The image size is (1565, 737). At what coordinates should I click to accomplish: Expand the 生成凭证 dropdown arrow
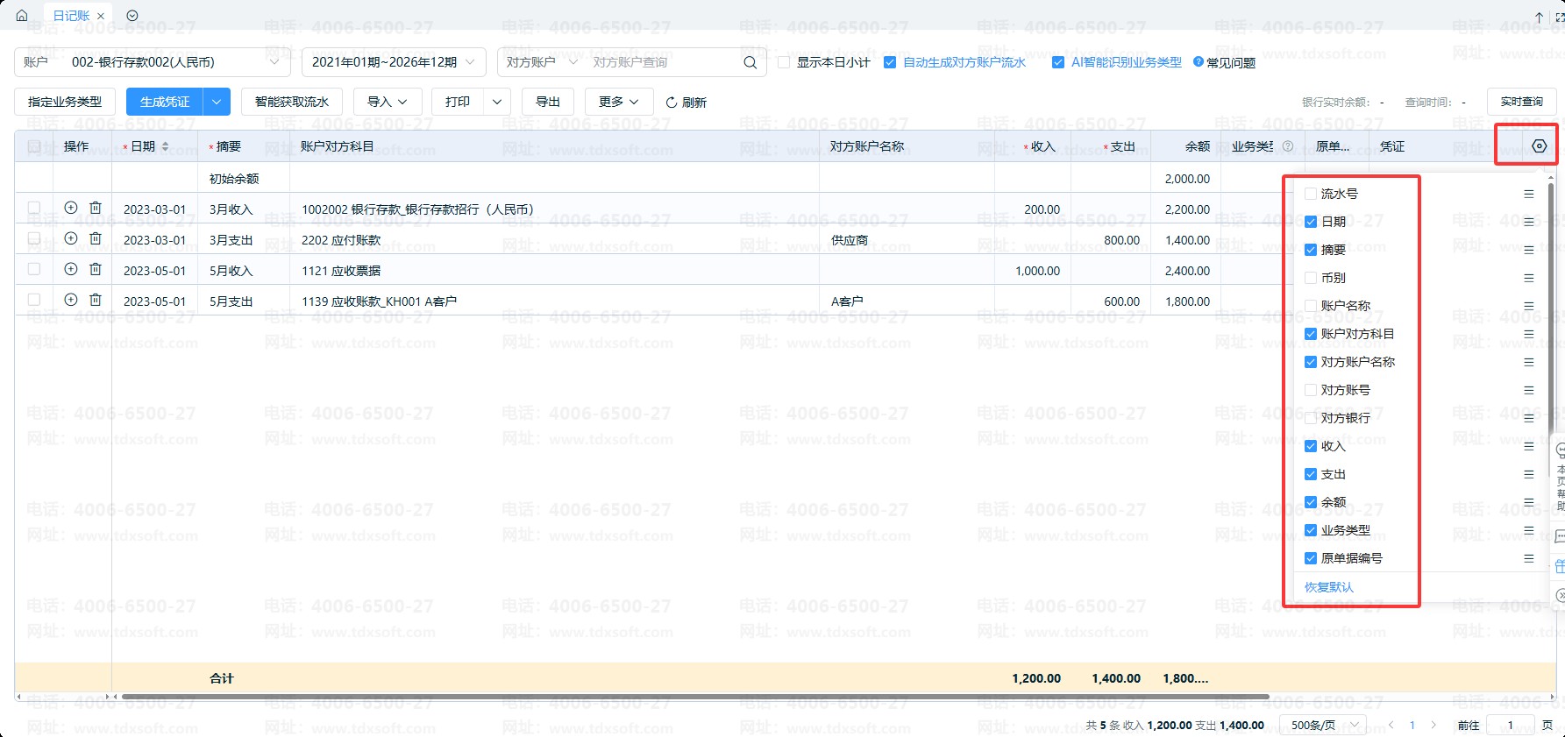[x=217, y=102]
